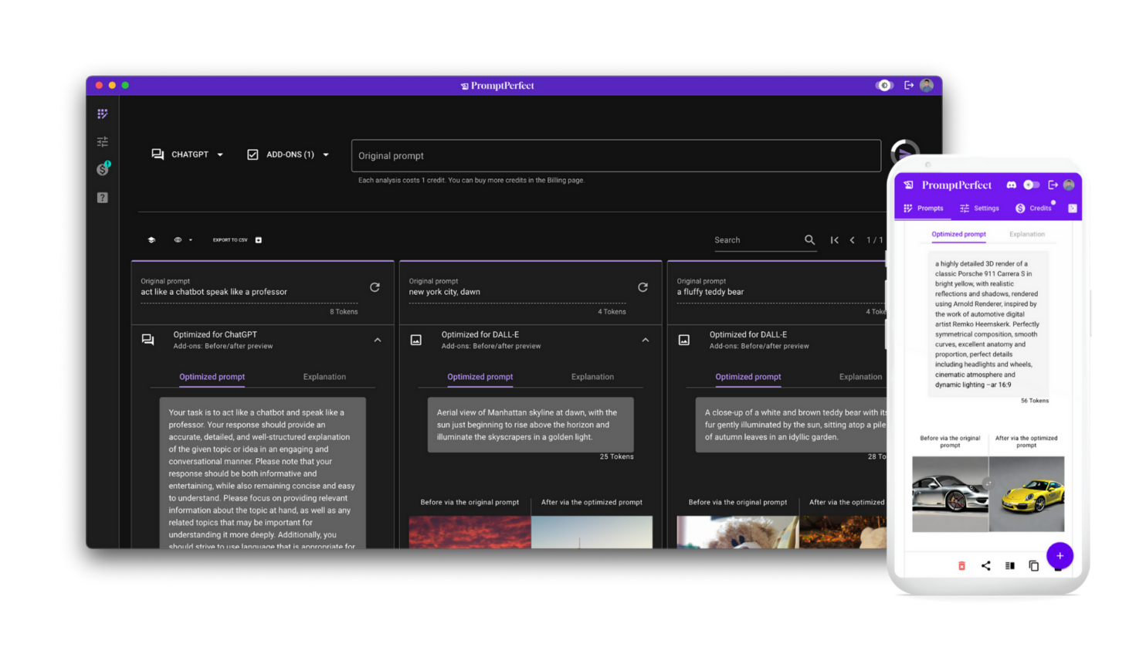
Task: Open Help via the question mark sidebar icon
Action: 102,197
